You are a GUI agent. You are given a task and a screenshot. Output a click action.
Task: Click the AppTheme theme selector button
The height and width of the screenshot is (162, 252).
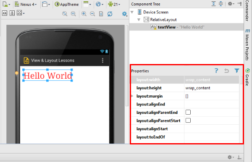[67, 4]
